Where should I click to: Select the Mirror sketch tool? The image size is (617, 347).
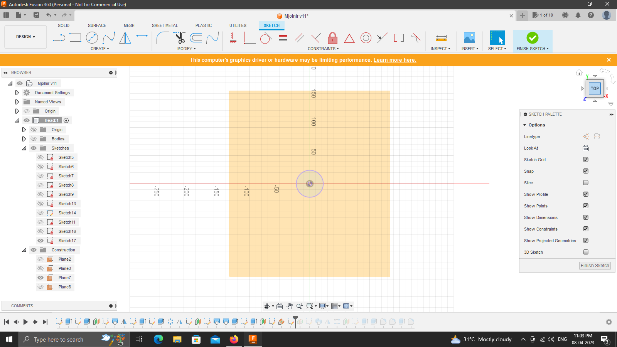(125, 38)
